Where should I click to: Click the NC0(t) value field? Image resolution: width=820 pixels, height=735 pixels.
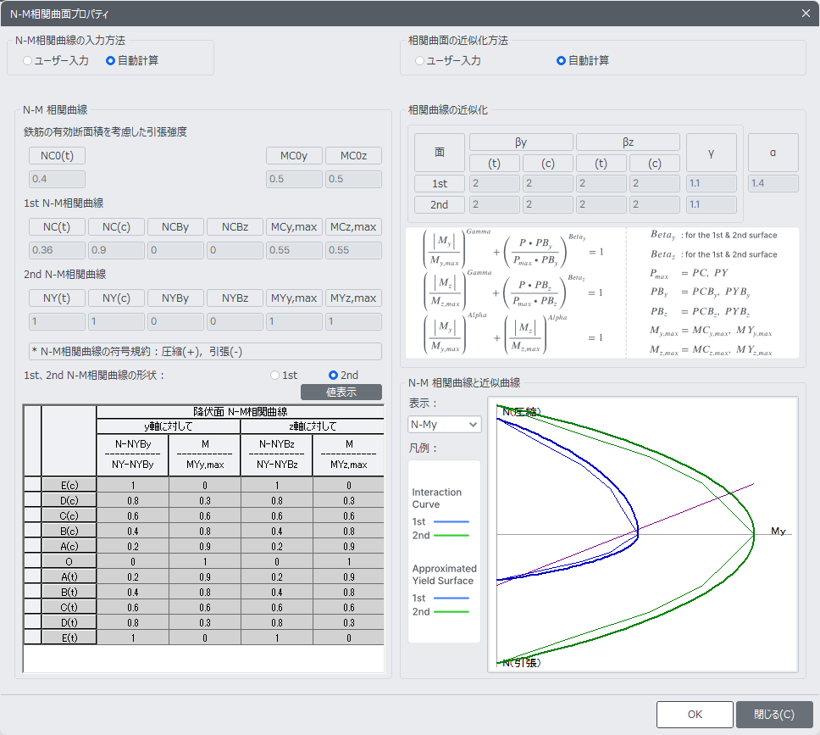pyautogui.click(x=57, y=179)
